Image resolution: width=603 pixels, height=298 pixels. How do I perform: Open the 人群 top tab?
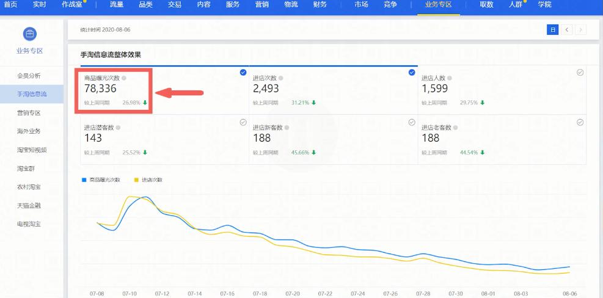[x=516, y=5]
